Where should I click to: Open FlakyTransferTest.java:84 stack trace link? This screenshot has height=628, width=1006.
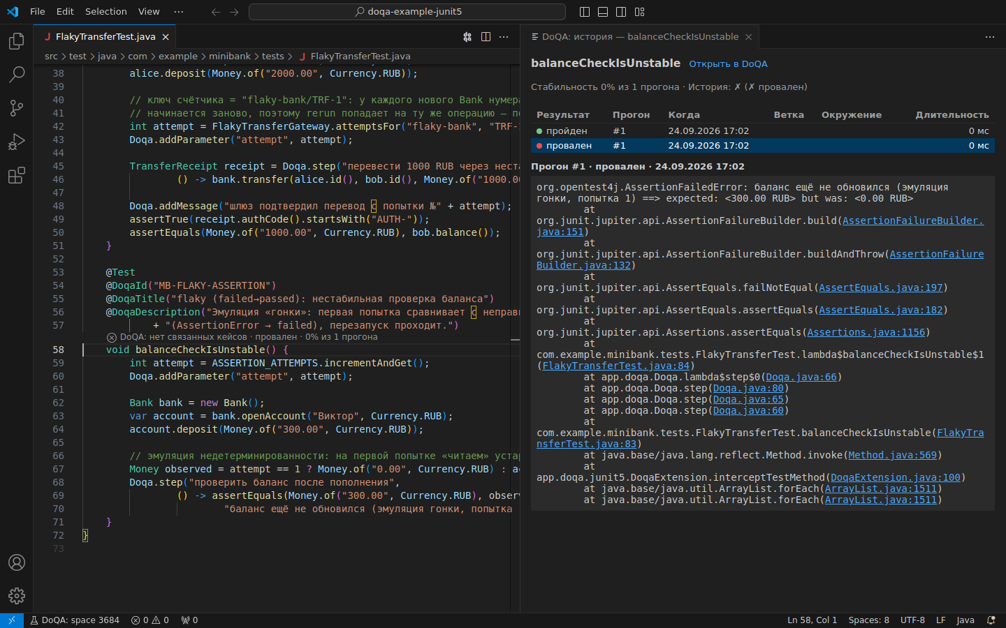click(x=615, y=366)
